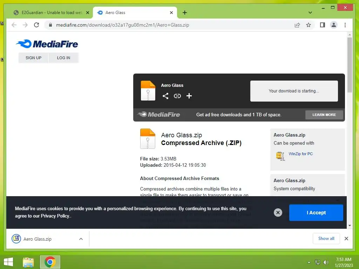Image resolution: width=359 pixels, height=269 pixels.
Task: Click the 'Can be opened with' sidebar text
Action: click(294, 143)
